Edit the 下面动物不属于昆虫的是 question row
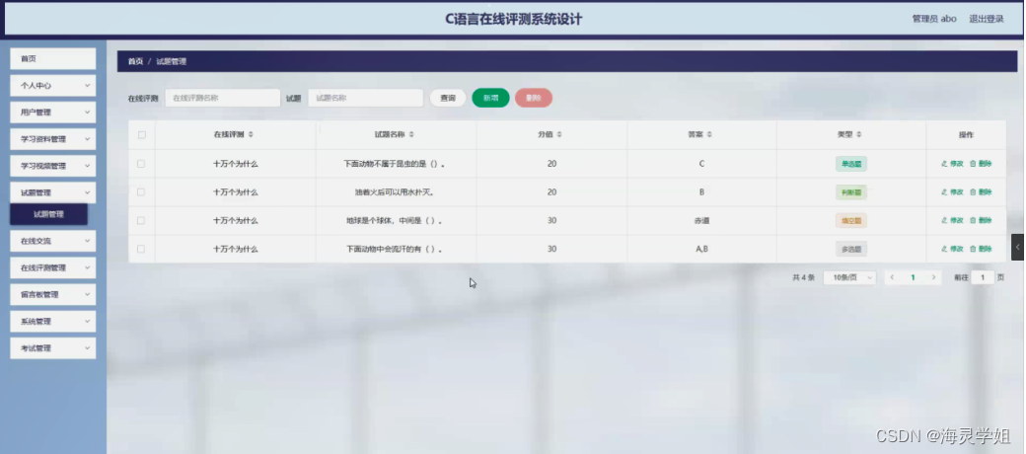This screenshot has height=454, width=1026. [x=952, y=164]
